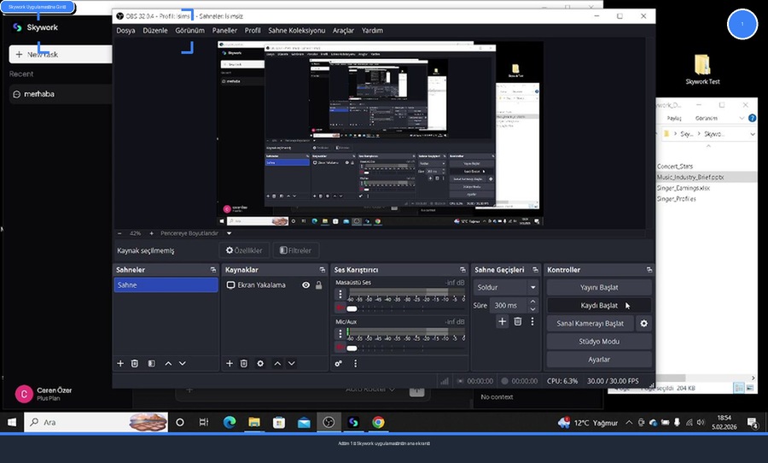768x463 pixels.
Task: Add a new scene with plus icon
Action: tap(120, 364)
